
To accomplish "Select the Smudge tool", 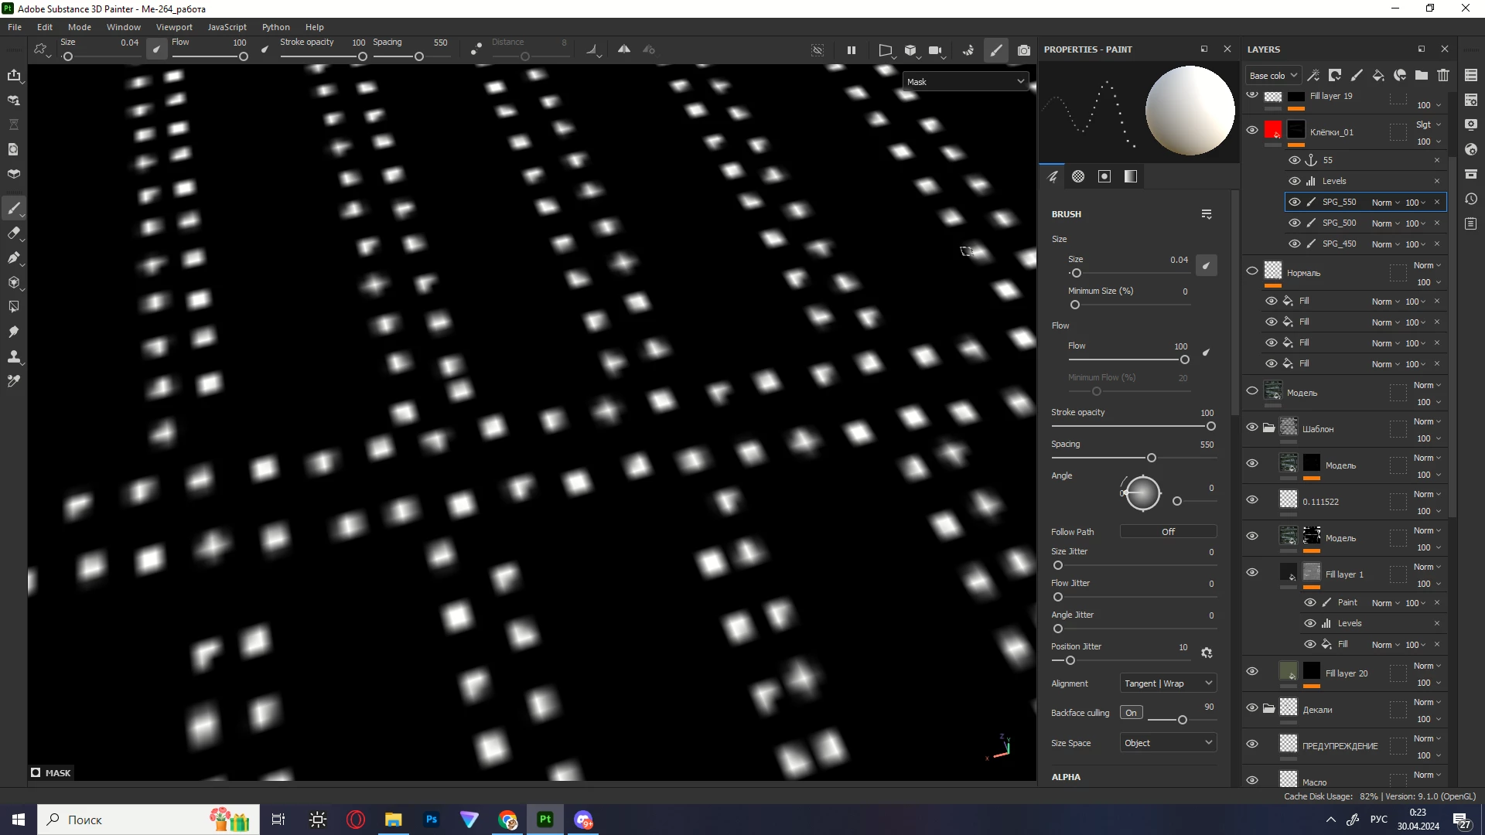I will click(x=14, y=332).
